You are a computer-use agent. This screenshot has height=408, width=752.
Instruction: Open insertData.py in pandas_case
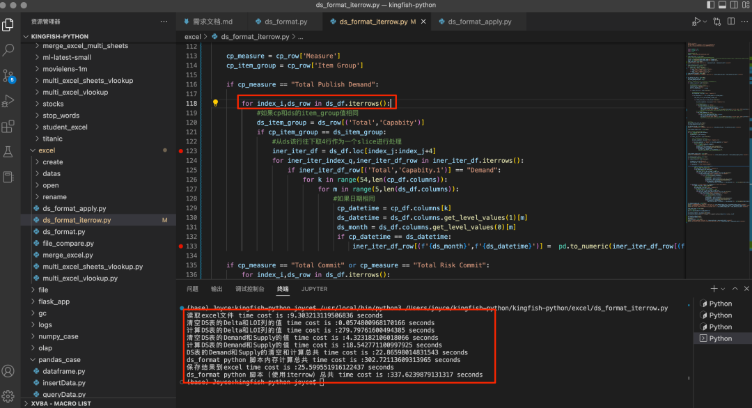(64, 383)
